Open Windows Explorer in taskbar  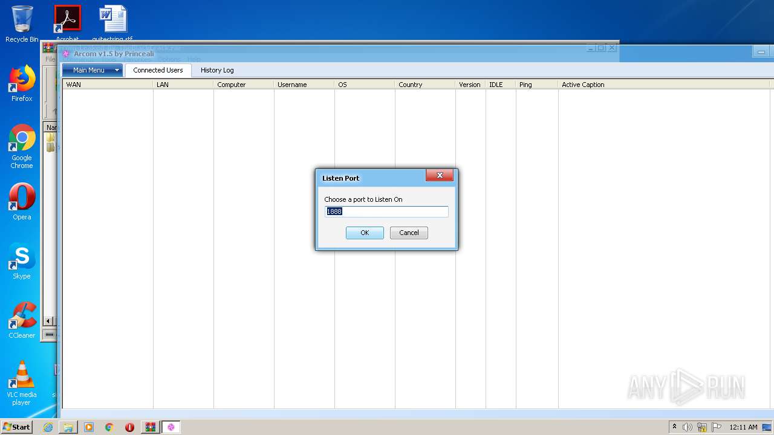[x=68, y=427]
